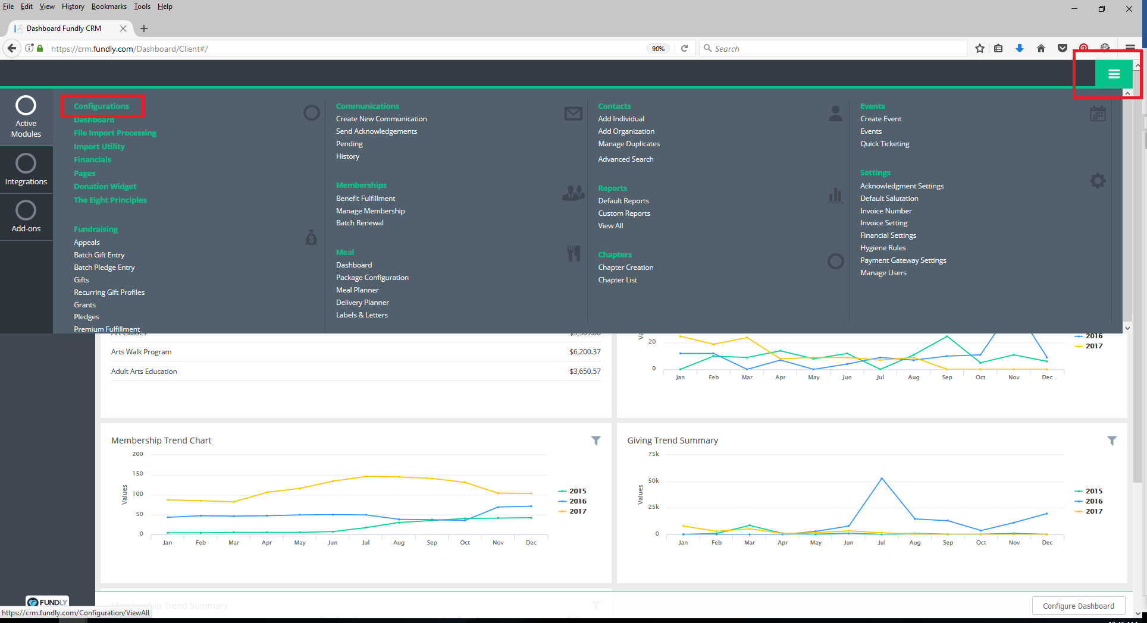Open the File menu
The image size is (1147, 623).
click(8, 7)
